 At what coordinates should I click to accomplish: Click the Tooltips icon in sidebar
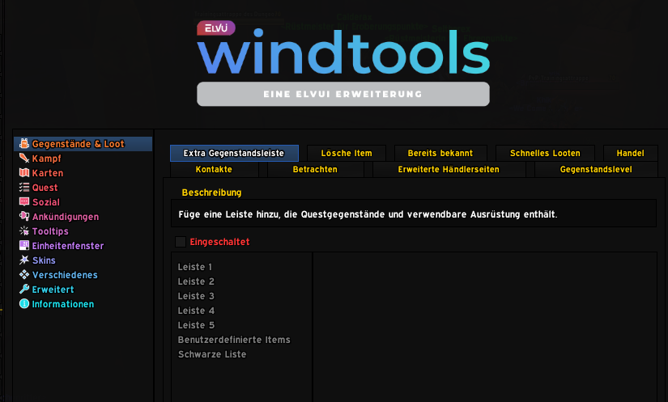coord(24,231)
